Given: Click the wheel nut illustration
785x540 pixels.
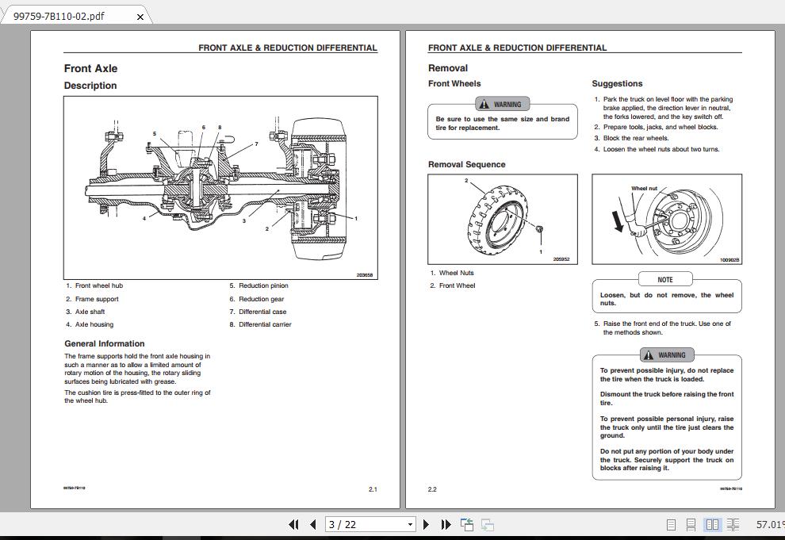Looking at the screenshot, I should click(x=666, y=218).
